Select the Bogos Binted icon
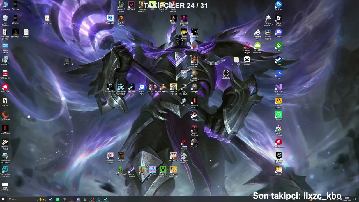Image resolution: width=359 pixels, height=202 pixels. (x=121, y=171)
